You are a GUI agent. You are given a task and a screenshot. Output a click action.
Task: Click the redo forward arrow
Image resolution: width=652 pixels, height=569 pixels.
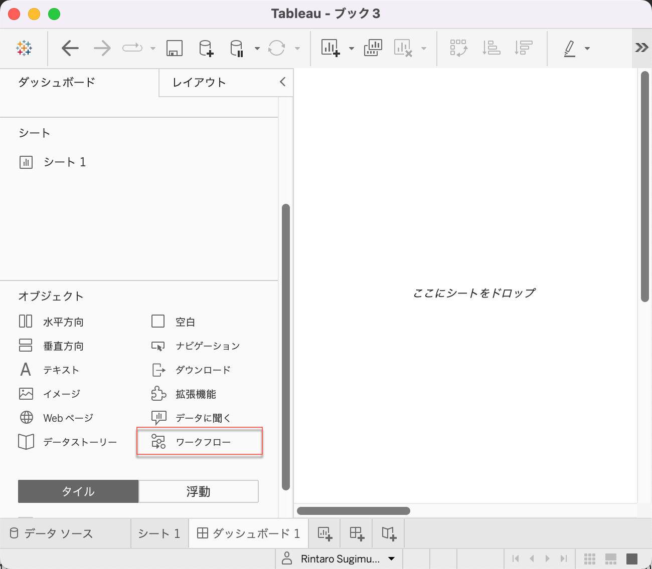pos(102,48)
